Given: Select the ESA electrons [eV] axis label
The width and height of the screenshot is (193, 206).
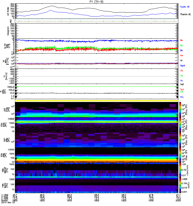Looking at the screenshot, I should point(4,155).
